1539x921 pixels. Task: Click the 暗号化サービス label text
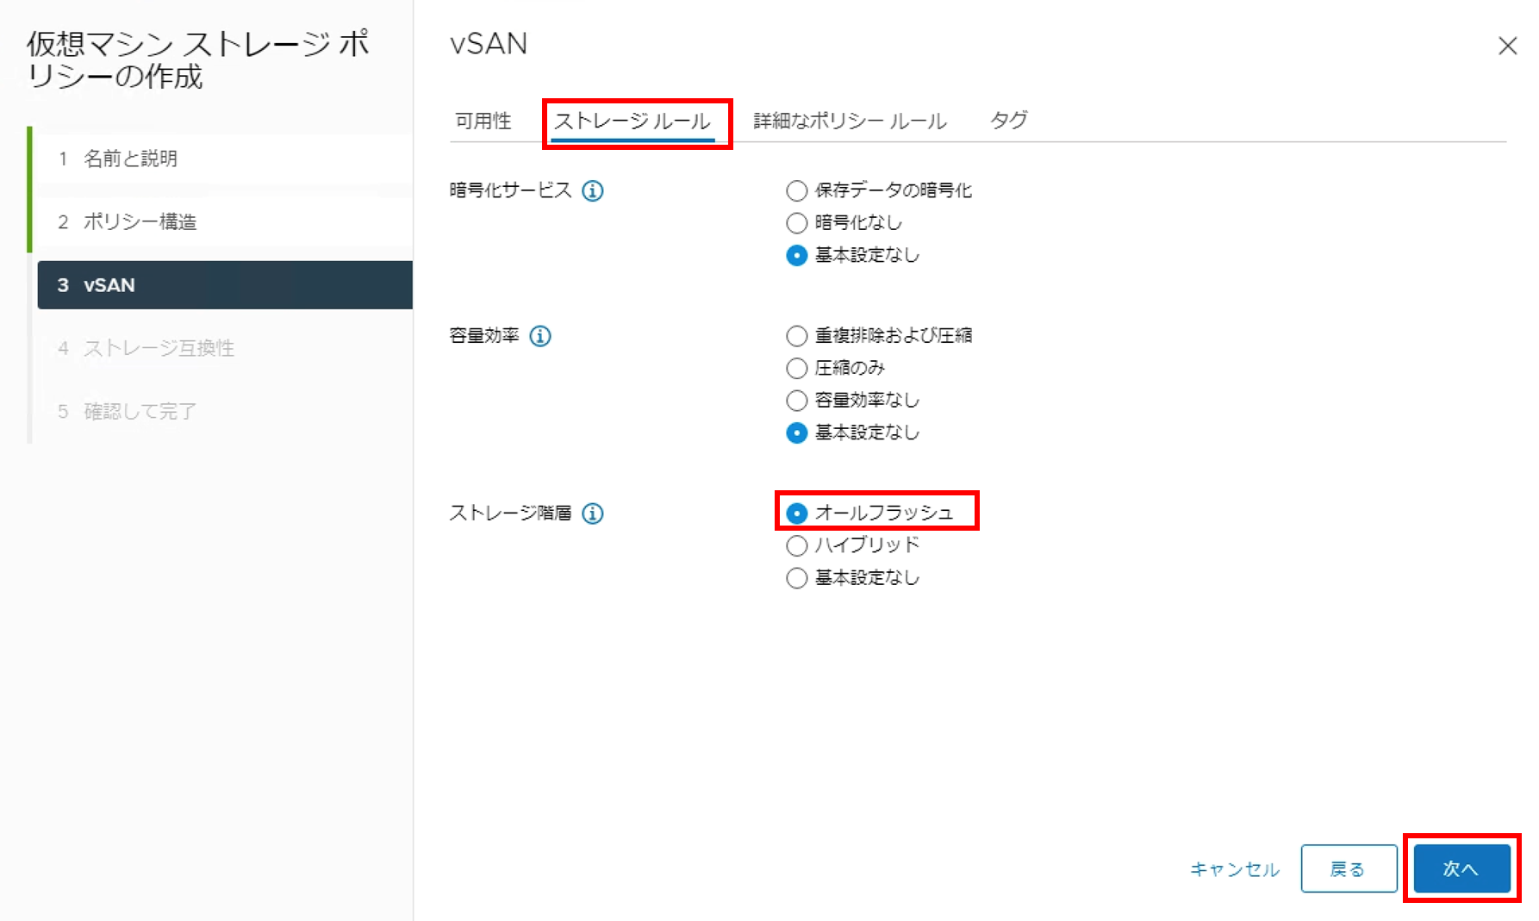(510, 190)
